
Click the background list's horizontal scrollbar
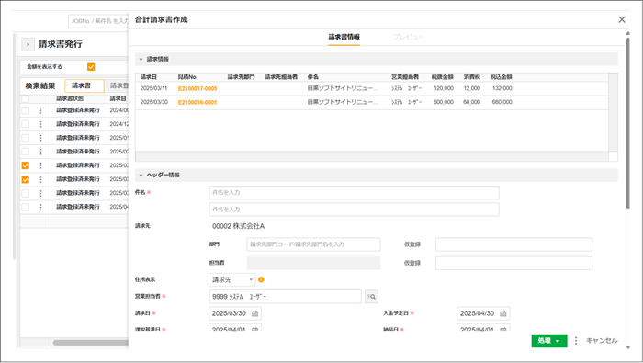pyautogui.click(x=90, y=343)
